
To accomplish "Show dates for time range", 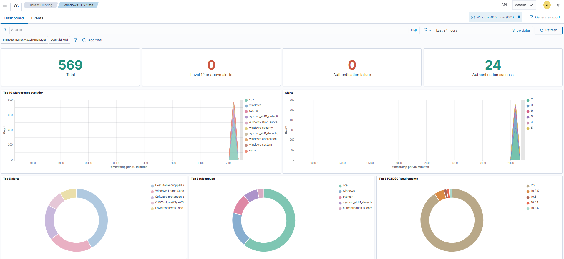I will pyautogui.click(x=521, y=30).
